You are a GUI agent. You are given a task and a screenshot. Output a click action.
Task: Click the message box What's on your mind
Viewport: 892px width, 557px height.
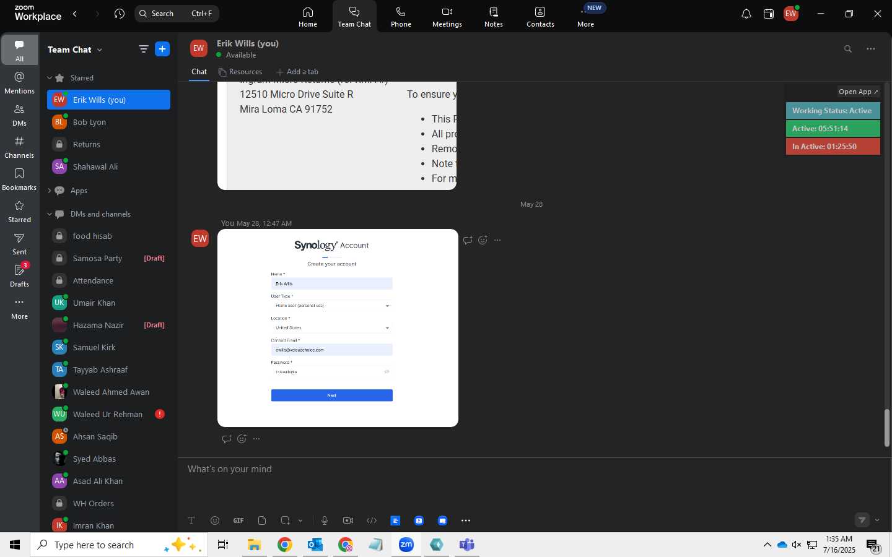533,469
